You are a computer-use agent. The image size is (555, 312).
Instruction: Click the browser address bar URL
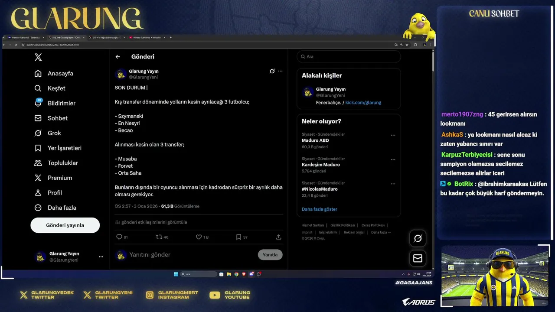click(x=52, y=45)
